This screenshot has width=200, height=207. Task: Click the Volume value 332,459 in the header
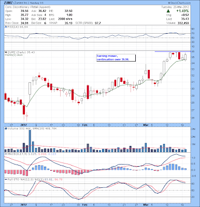point(183,23)
